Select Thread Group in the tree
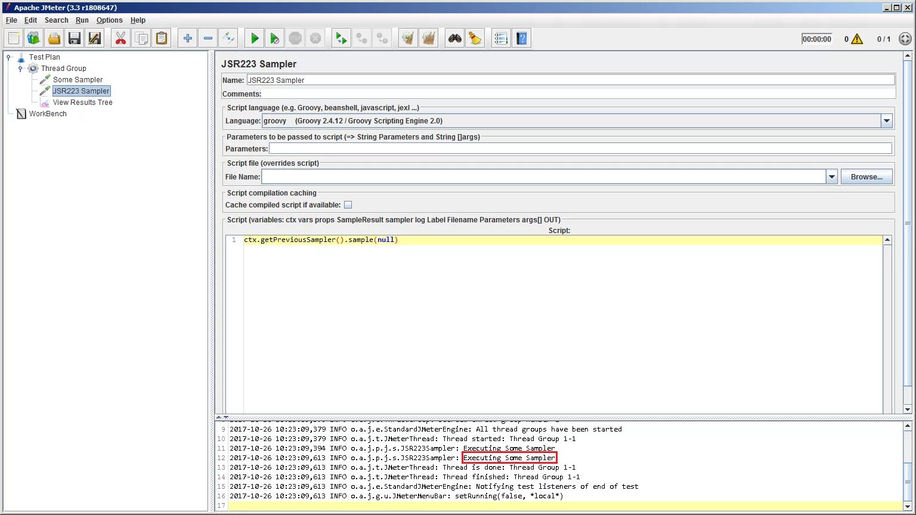Screen dimensions: 916x515 point(64,69)
